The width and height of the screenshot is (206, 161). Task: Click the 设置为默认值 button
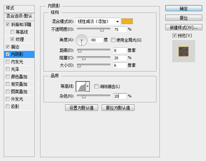point(81,108)
